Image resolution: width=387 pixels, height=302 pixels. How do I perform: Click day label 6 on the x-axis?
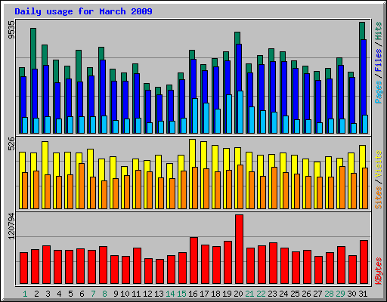82,294
